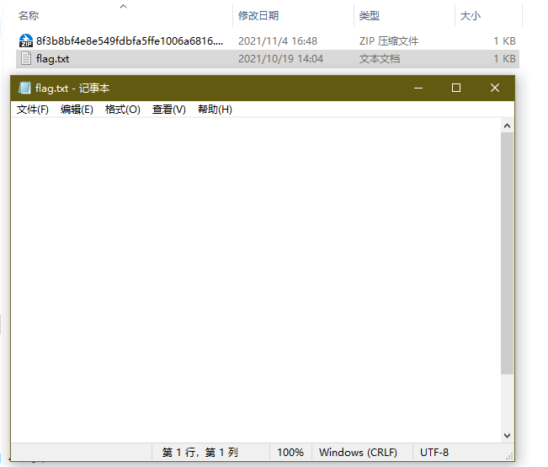Click the scroll up arrow in Notepad
The image size is (548, 467).
[x=507, y=126]
